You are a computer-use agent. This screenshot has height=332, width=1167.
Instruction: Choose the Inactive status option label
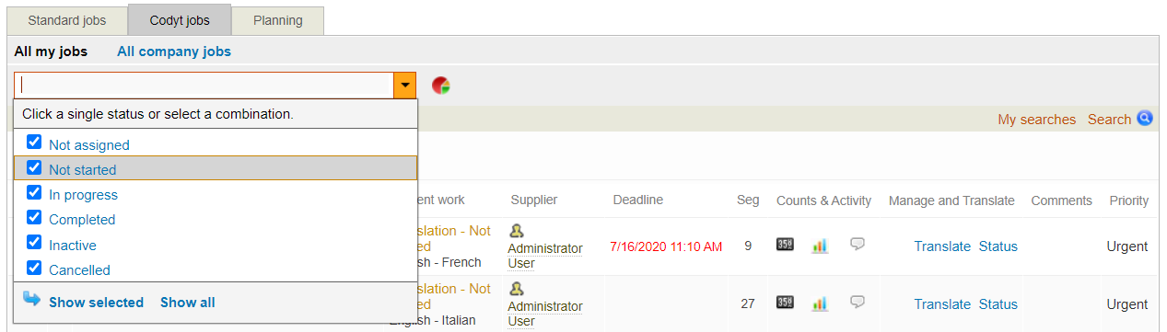click(x=73, y=246)
